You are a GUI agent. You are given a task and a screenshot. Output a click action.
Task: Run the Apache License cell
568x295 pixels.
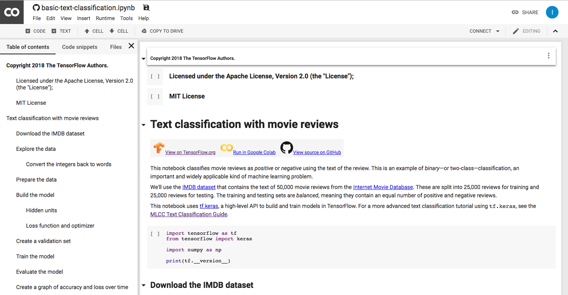tap(155, 76)
